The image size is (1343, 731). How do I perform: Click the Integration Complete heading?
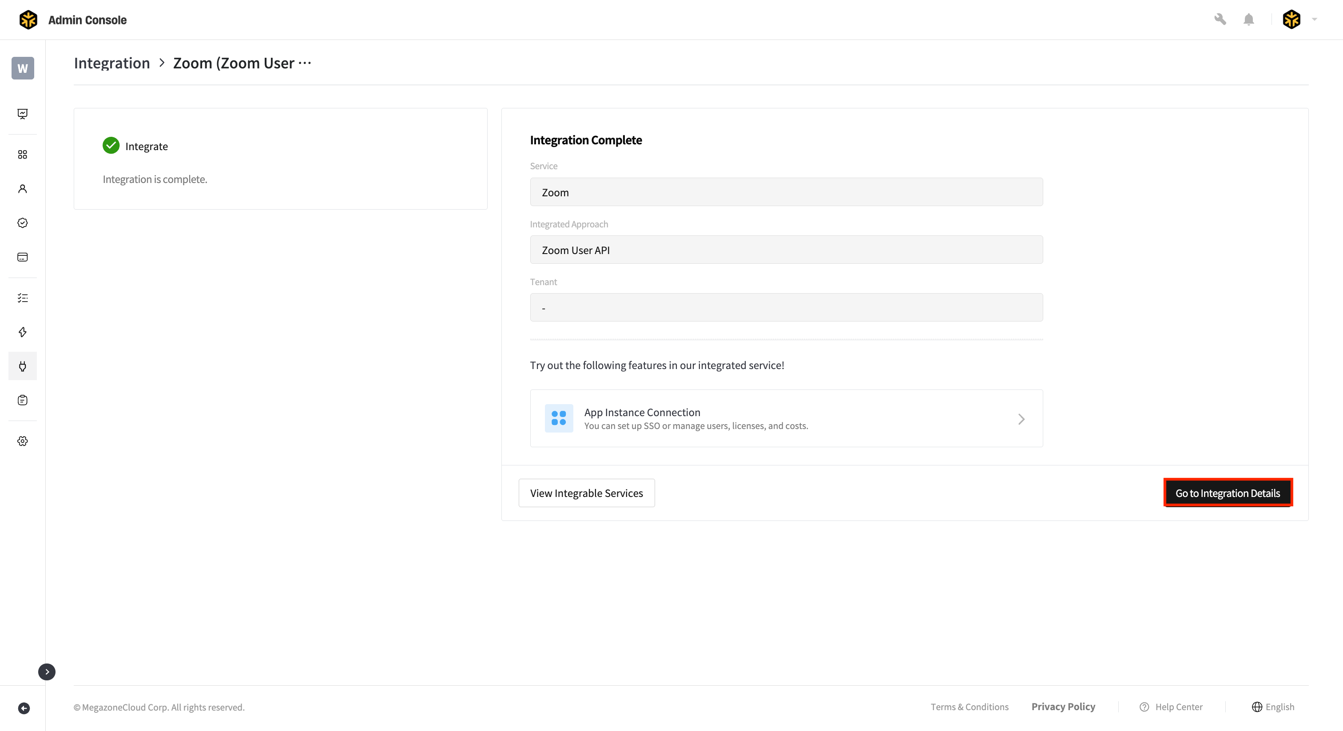pyautogui.click(x=585, y=140)
